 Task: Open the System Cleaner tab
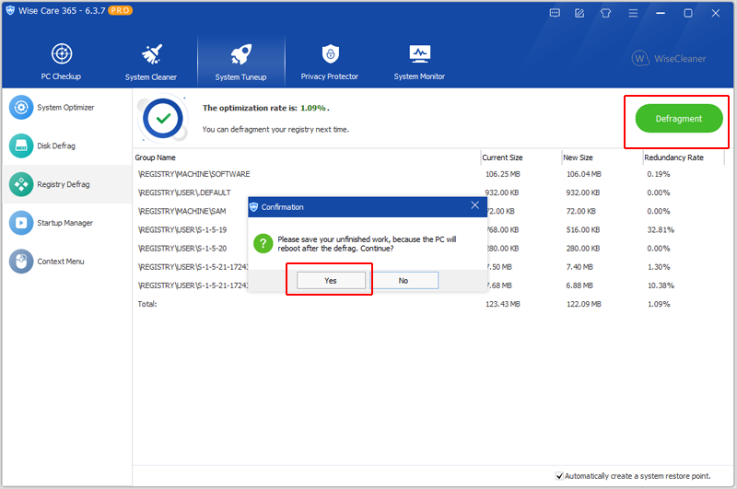click(151, 61)
